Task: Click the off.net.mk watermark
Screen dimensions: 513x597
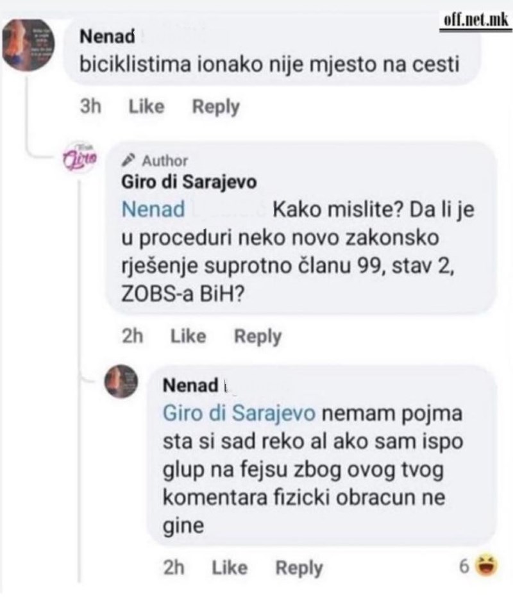Action: point(475,21)
